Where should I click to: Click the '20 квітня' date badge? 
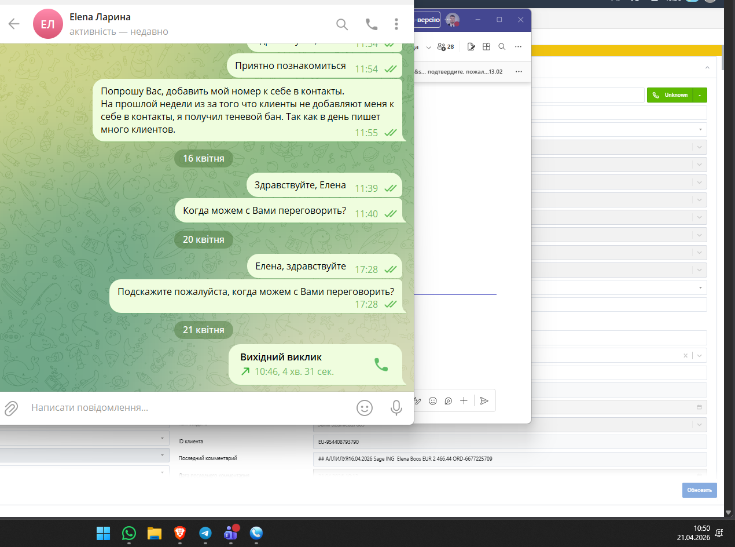pos(204,239)
